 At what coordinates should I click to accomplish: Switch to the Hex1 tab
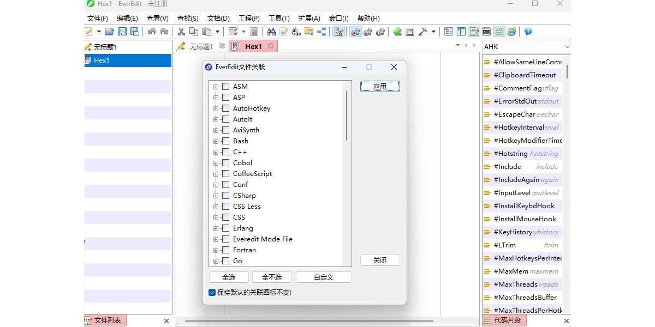point(253,46)
